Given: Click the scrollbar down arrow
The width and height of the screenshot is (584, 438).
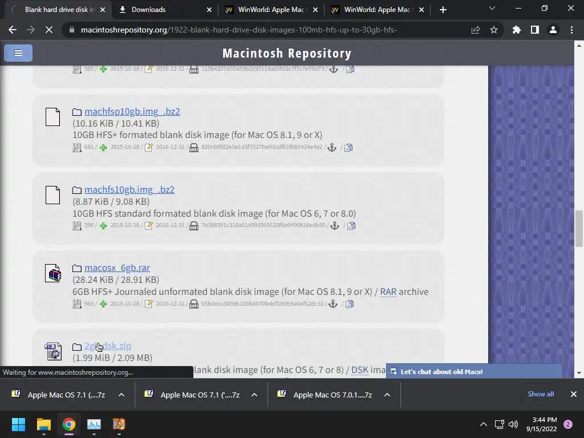Looking at the screenshot, I should [x=579, y=373].
